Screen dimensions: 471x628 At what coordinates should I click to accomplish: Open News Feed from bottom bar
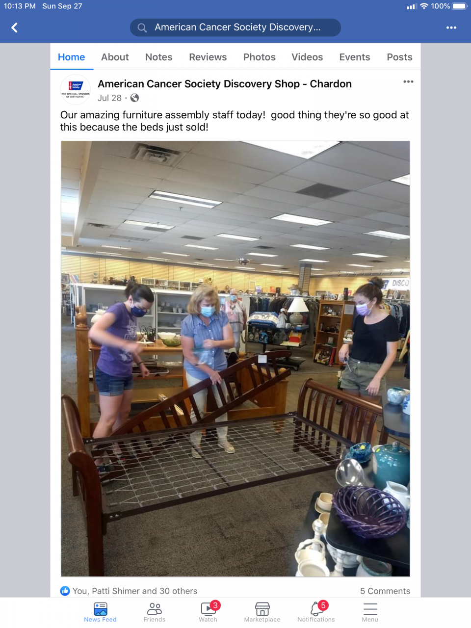pos(101,612)
